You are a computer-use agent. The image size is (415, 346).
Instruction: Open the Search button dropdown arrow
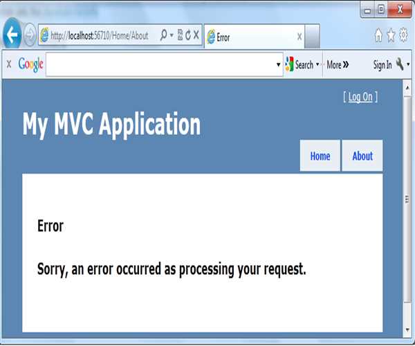(x=318, y=64)
